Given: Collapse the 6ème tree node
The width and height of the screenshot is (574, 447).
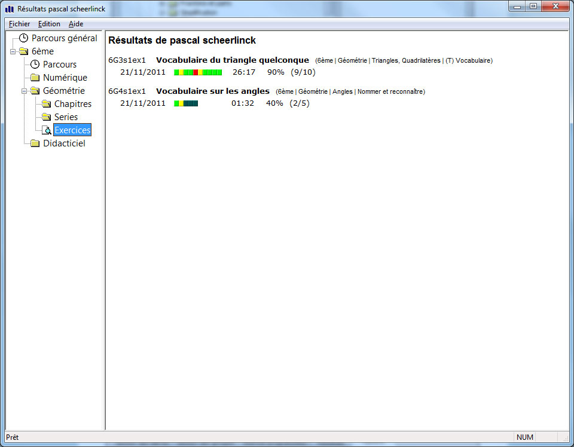Looking at the screenshot, I should tap(13, 51).
